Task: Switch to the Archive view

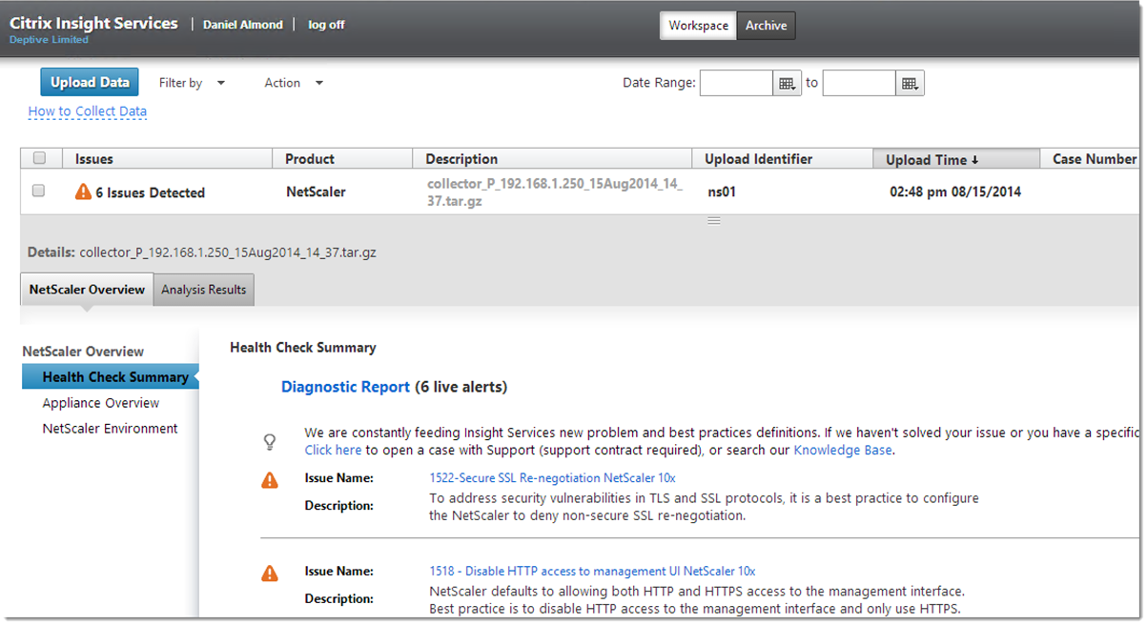Action: (x=766, y=26)
